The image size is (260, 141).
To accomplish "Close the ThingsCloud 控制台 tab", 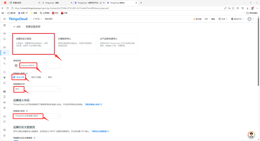I will [136, 3].
